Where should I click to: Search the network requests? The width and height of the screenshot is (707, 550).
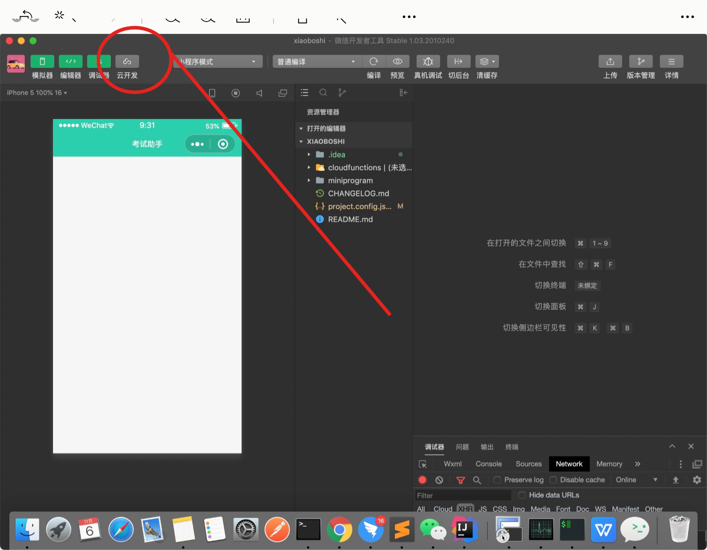coord(477,480)
